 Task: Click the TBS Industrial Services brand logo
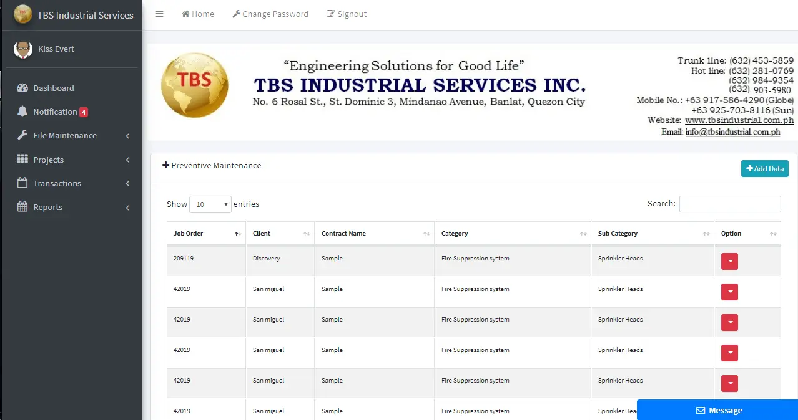[23, 14]
